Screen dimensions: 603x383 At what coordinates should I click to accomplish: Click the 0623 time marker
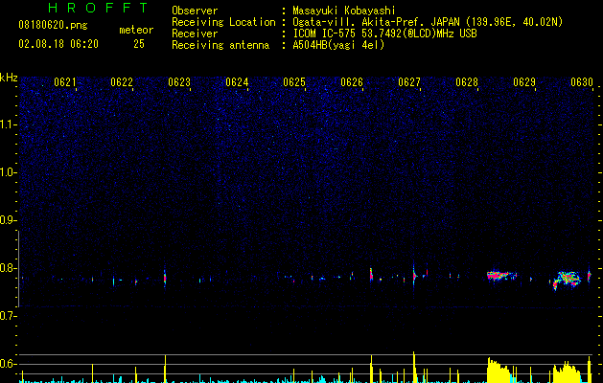[179, 82]
